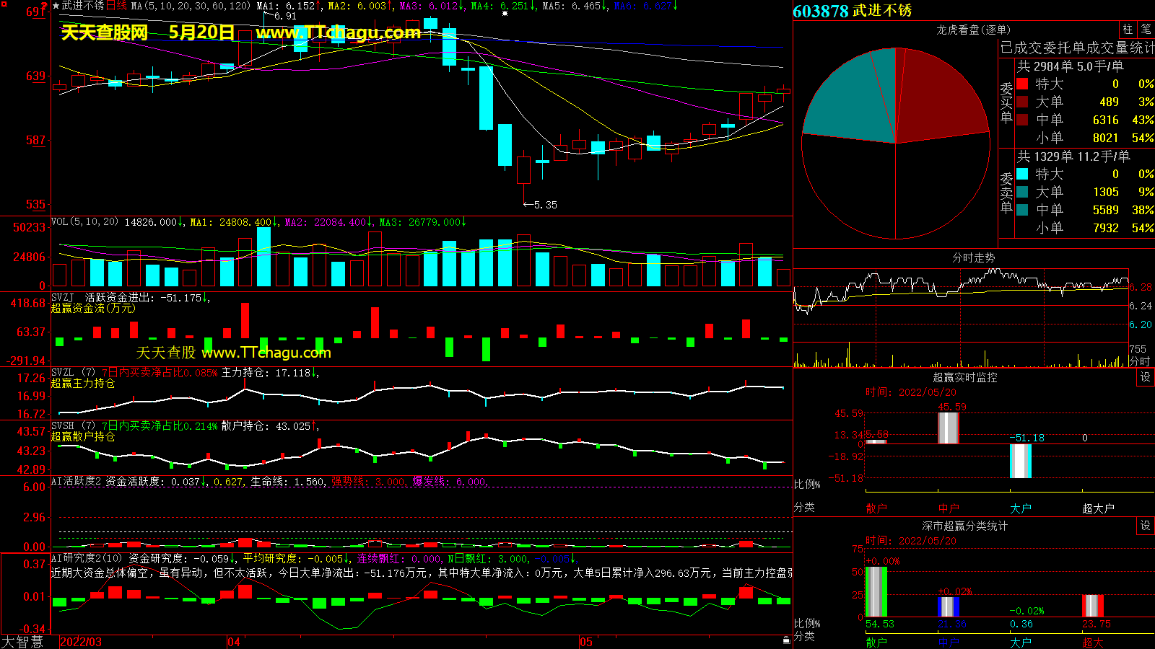The width and height of the screenshot is (1155, 649).
Task: Toggle the 分时 label beside the intraday chart
Action: coord(1139,361)
